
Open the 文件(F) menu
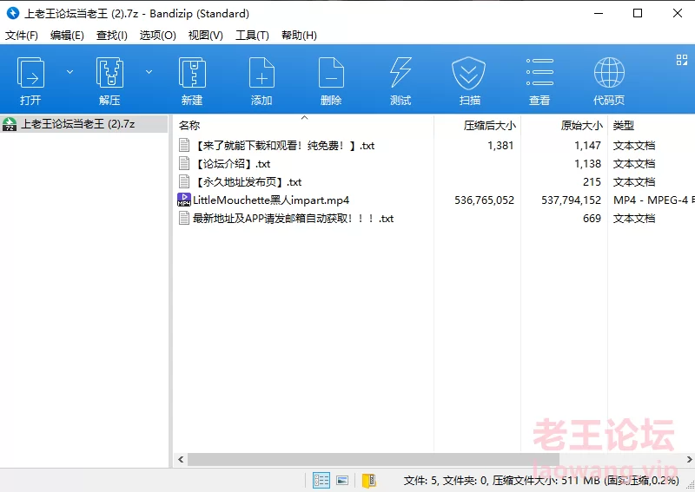pos(21,36)
